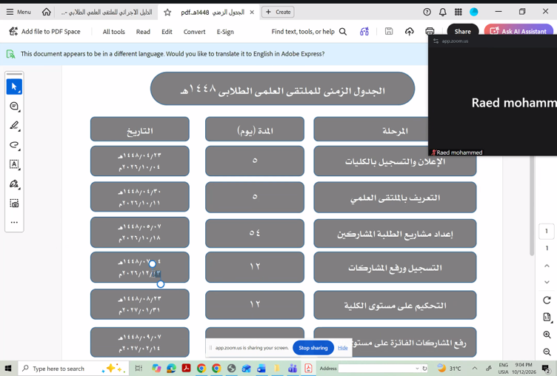The width and height of the screenshot is (557, 376).
Task: Click the Zoom in magnifier
Action: 547,335
